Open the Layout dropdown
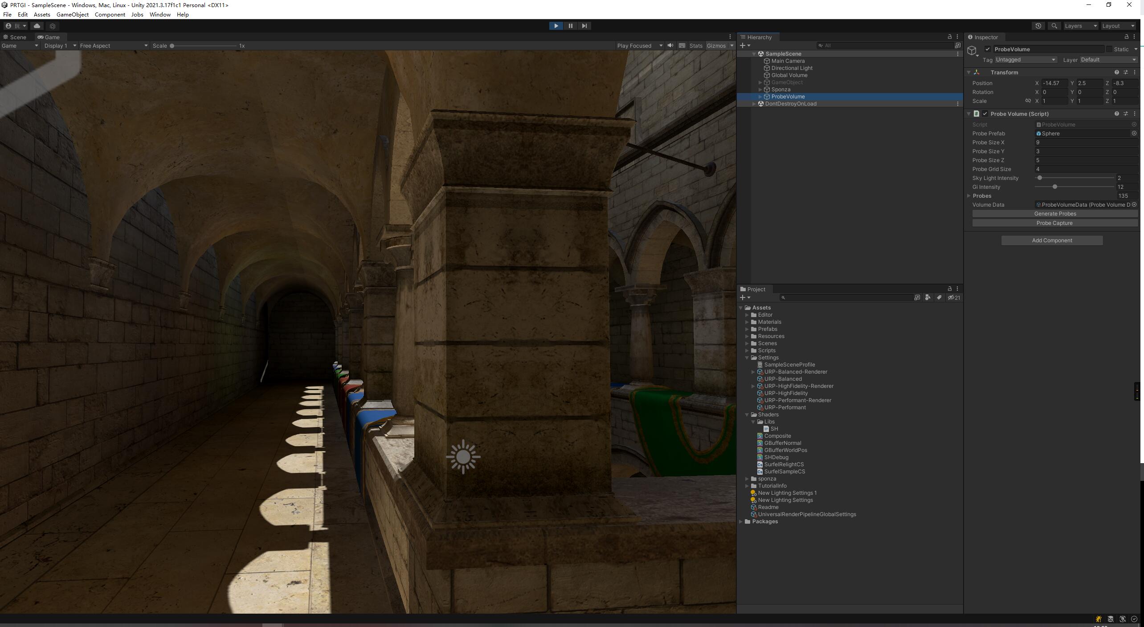Image resolution: width=1144 pixels, height=627 pixels. (x=1118, y=26)
